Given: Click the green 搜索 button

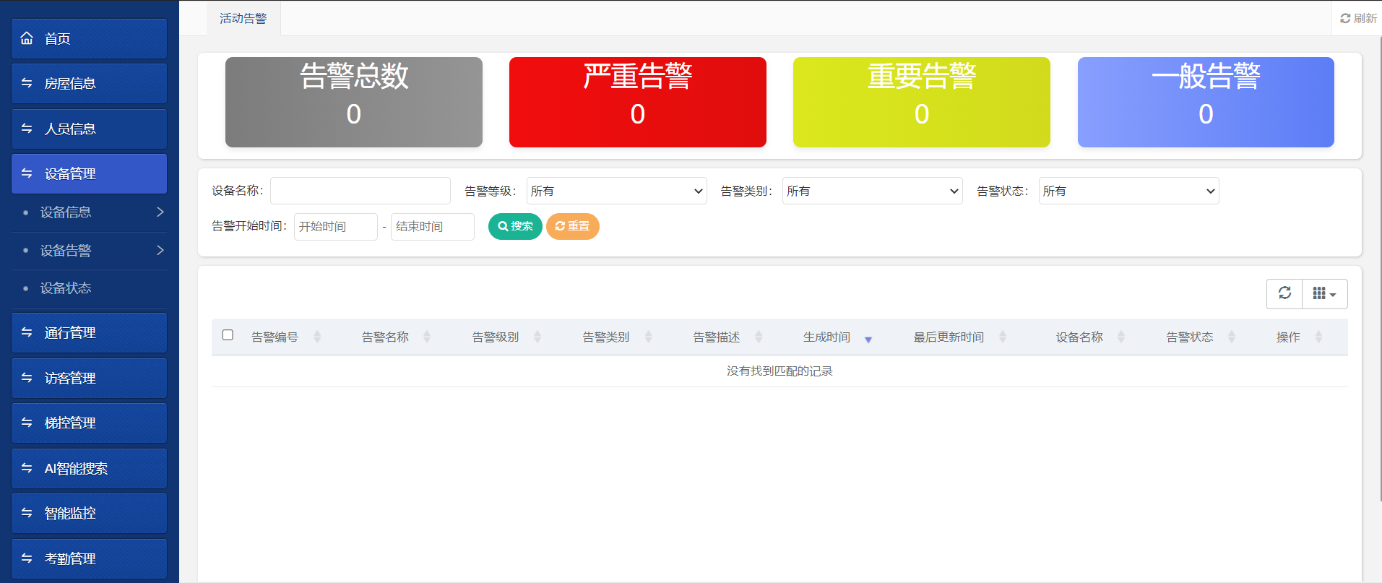Looking at the screenshot, I should point(515,226).
